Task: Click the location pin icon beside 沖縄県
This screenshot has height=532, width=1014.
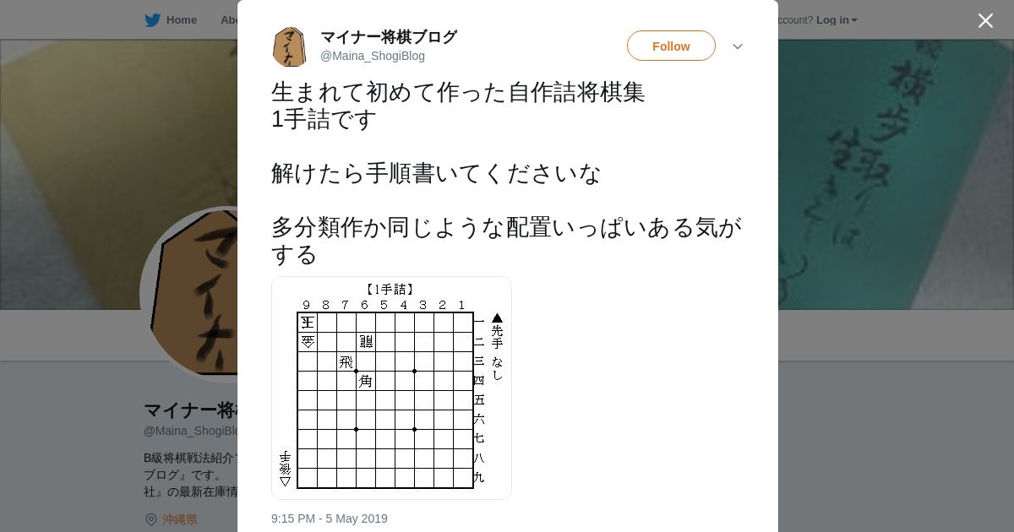Action: (151, 519)
